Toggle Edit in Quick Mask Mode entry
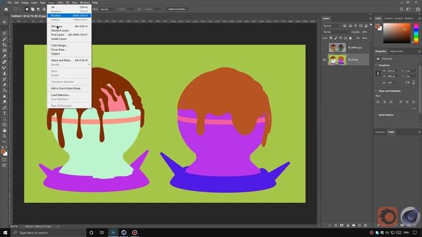 coord(66,88)
